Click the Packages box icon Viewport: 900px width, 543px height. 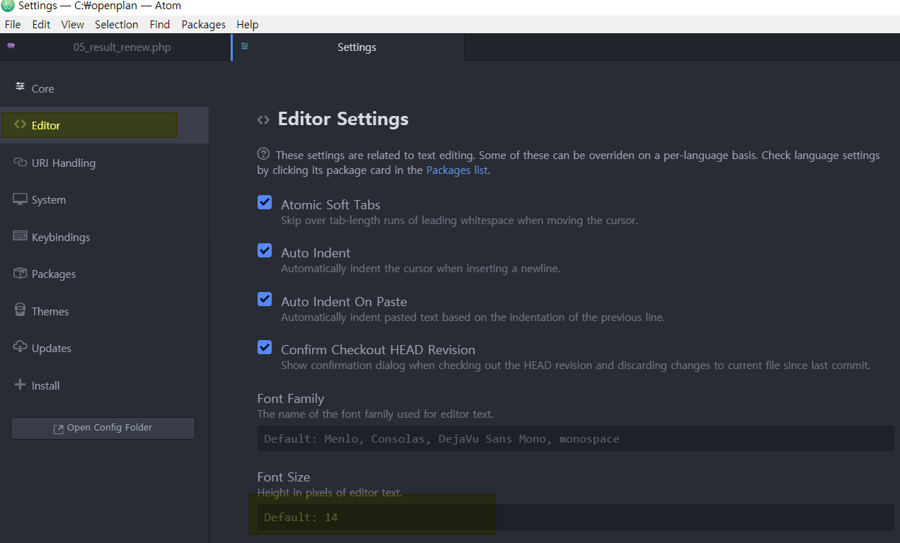[x=20, y=273]
